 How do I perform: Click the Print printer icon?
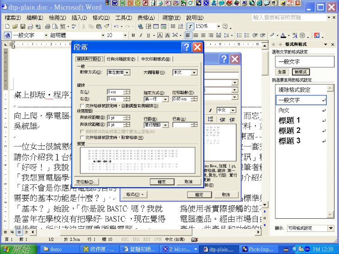(x=47, y=26)
